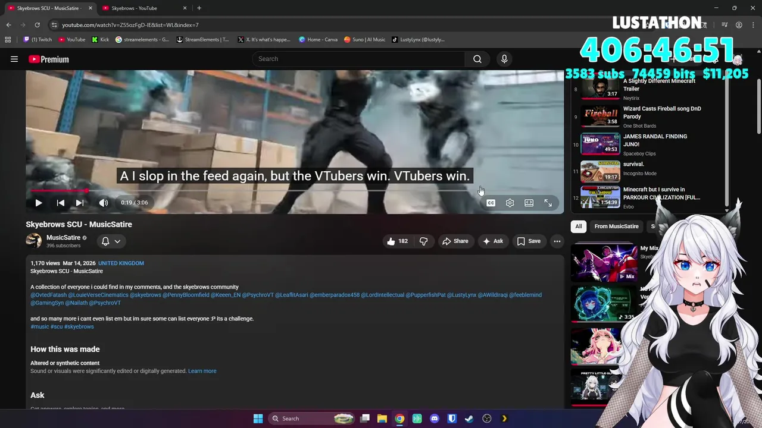Open the Twitch bookmark

(x=38, y=40)
